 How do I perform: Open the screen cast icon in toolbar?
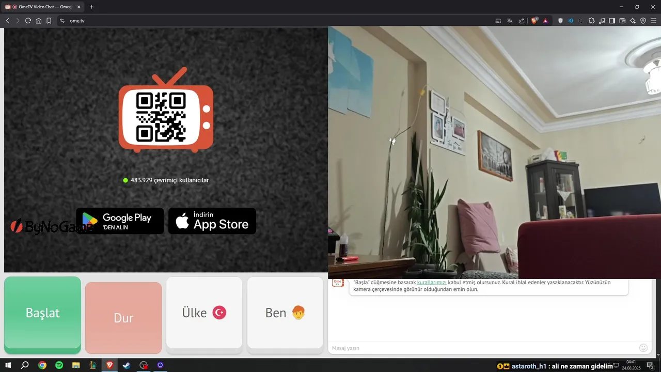pyautogui.click(x=498, y=21)
